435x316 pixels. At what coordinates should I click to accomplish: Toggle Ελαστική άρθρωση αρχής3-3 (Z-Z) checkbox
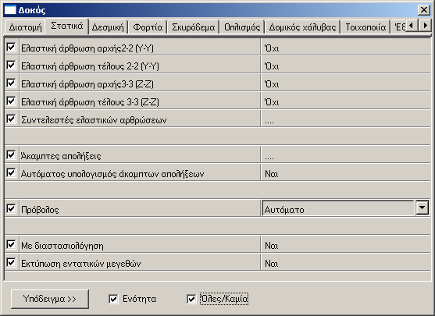click(11, 83)
